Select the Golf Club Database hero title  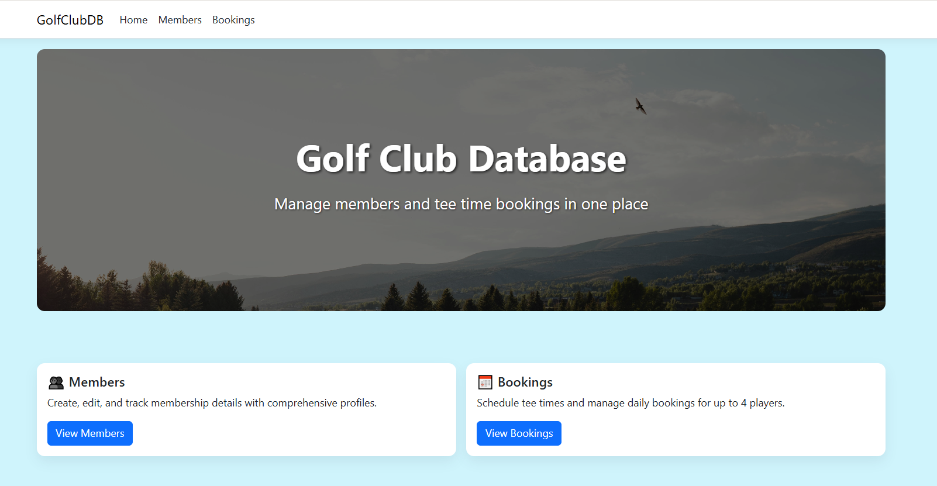(461, 159)
